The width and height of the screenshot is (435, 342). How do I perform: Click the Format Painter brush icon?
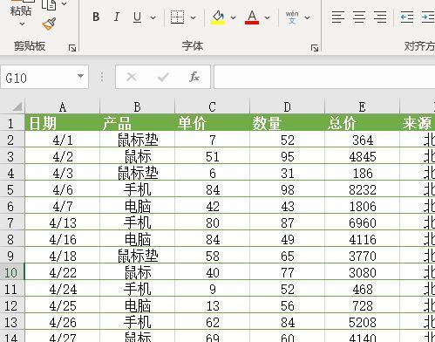pos(49,24)
